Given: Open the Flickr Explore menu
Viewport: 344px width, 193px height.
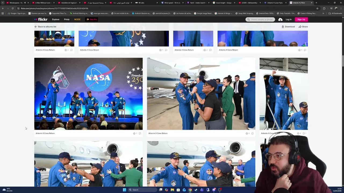Looking at the screenshot, I should click(x=56, y=20).
